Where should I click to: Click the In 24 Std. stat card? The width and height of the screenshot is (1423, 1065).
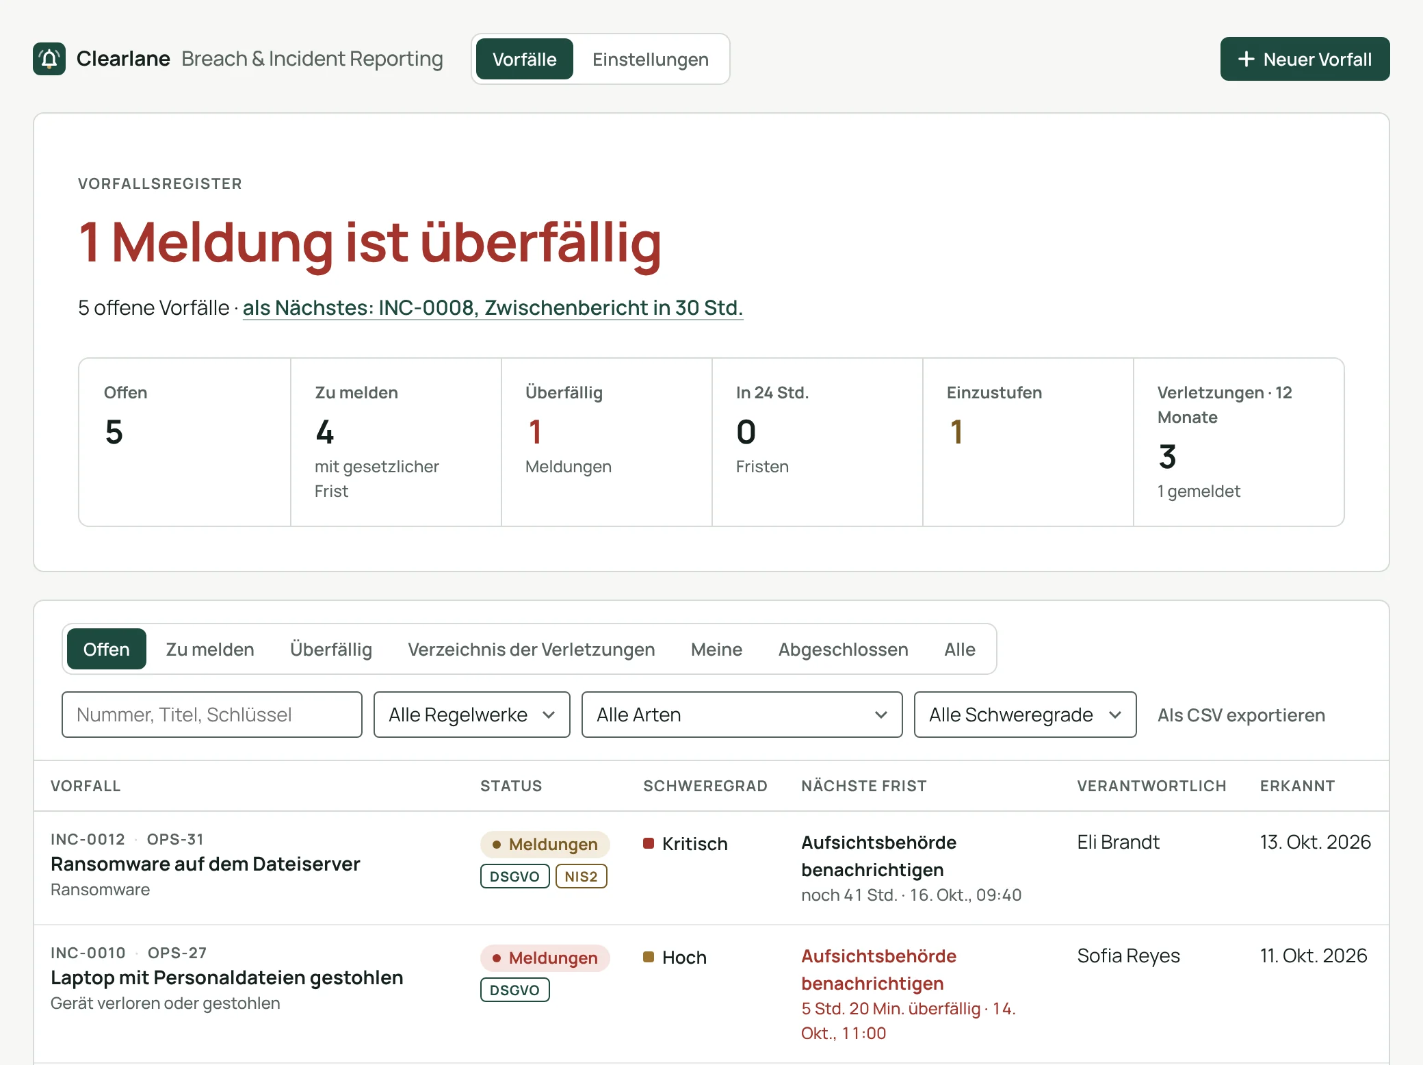818,442
